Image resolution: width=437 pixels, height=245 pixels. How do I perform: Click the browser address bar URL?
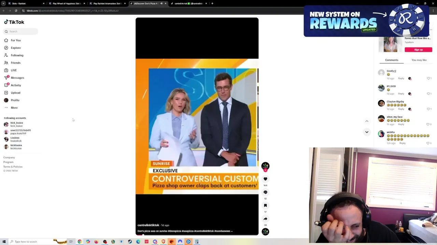pyautogui.click(x=72, y=11)
